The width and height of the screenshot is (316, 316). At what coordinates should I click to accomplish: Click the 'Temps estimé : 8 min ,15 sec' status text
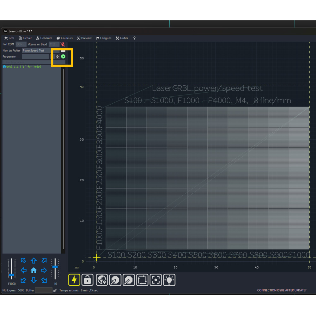point(79,290)
